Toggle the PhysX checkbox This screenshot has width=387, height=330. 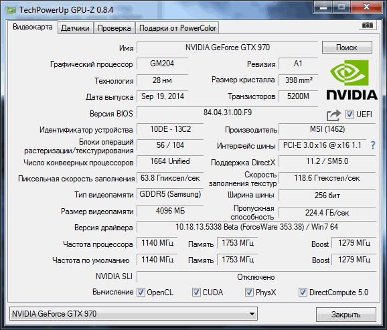coord(249,293)
